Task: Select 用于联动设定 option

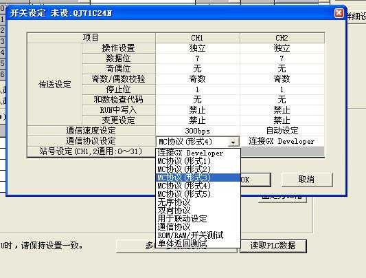Action: pos(198,218)
